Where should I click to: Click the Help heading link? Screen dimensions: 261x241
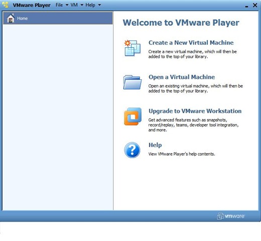(155, 145)
